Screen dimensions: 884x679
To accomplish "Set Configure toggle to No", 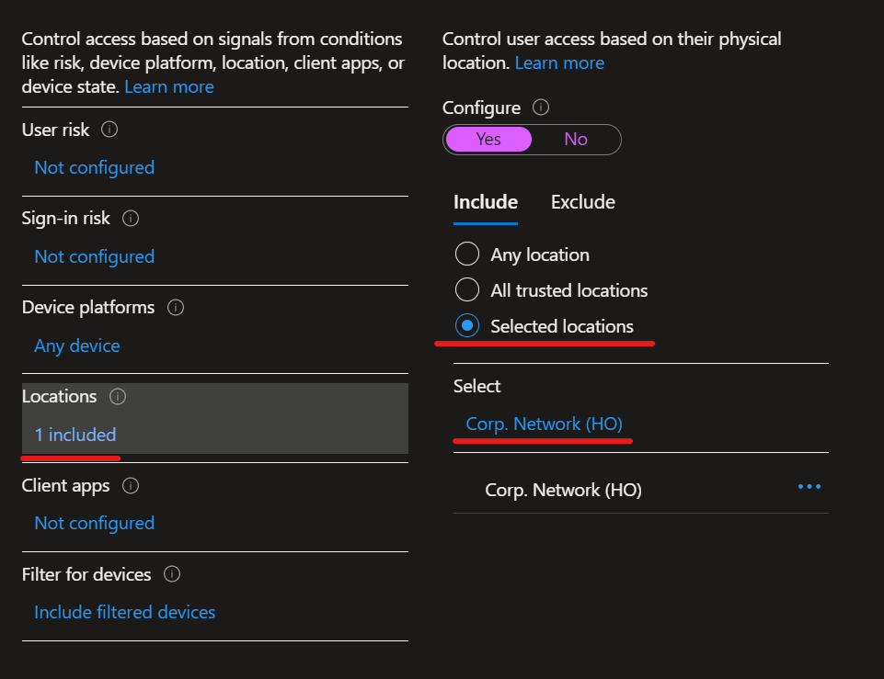I will 576,139.
